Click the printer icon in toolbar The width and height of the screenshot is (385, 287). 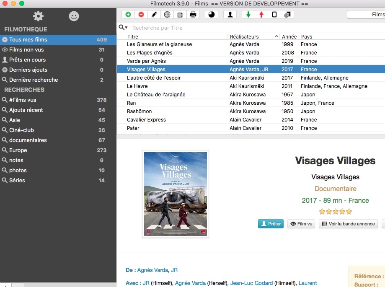pos(193,15)
